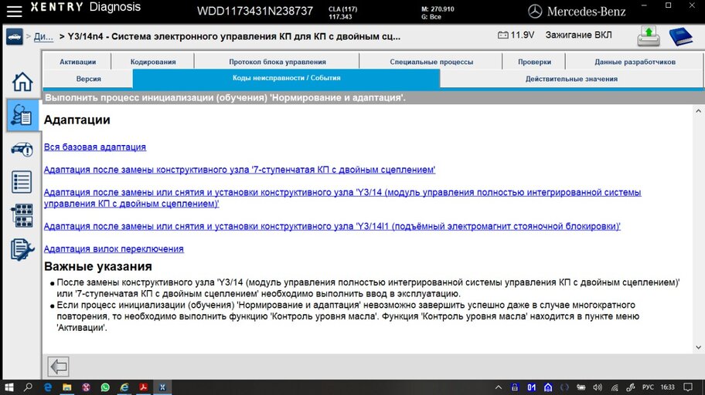The width and height of the screenshot is (705, 395).
Task: Launch Edge from the taskbar
Action: (48, 387)
